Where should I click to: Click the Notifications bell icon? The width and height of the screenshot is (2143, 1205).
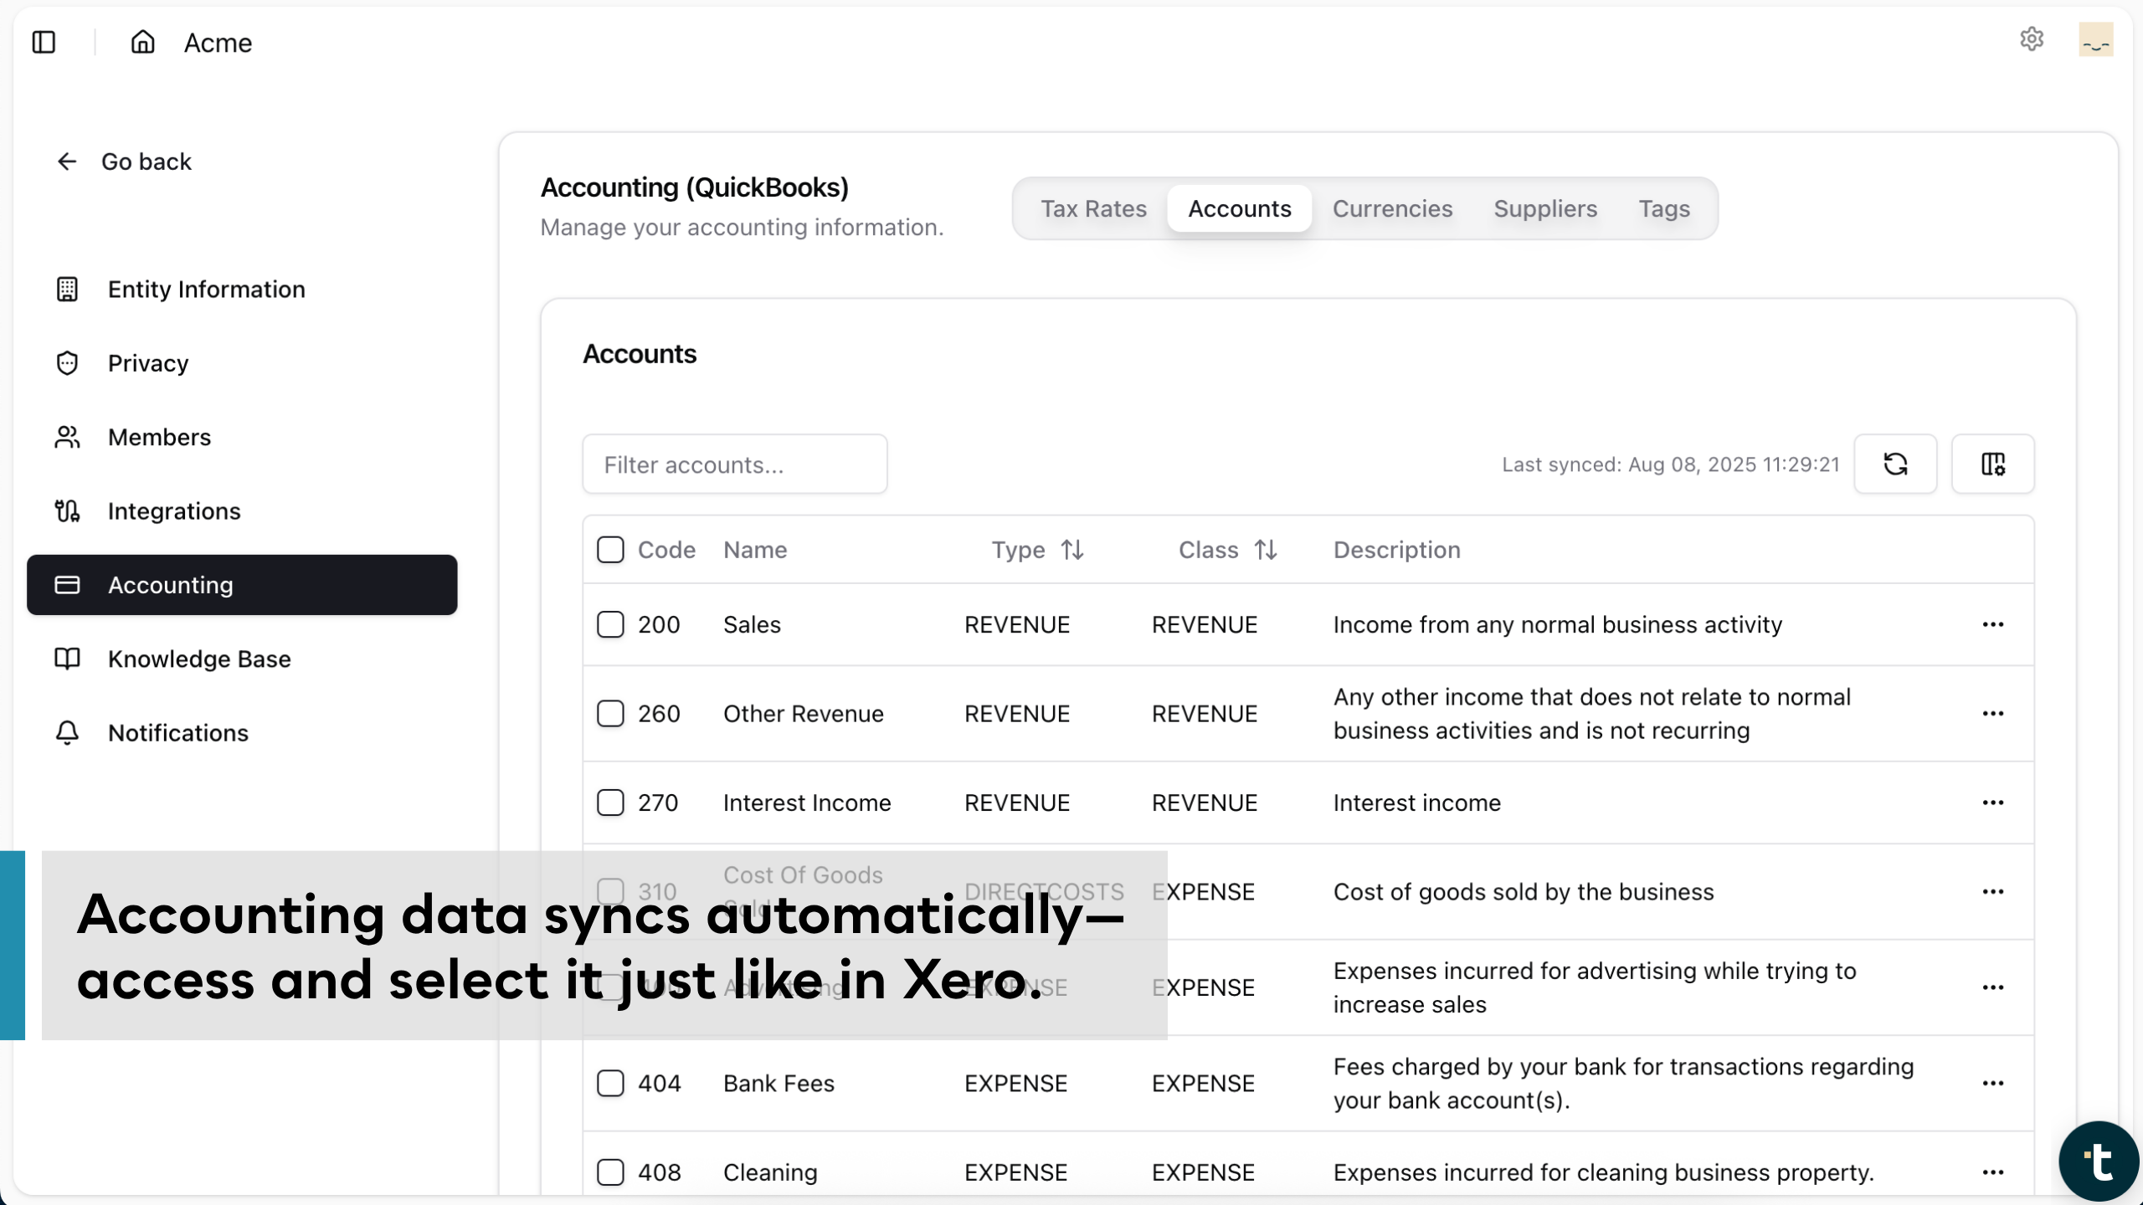(67, 733)
